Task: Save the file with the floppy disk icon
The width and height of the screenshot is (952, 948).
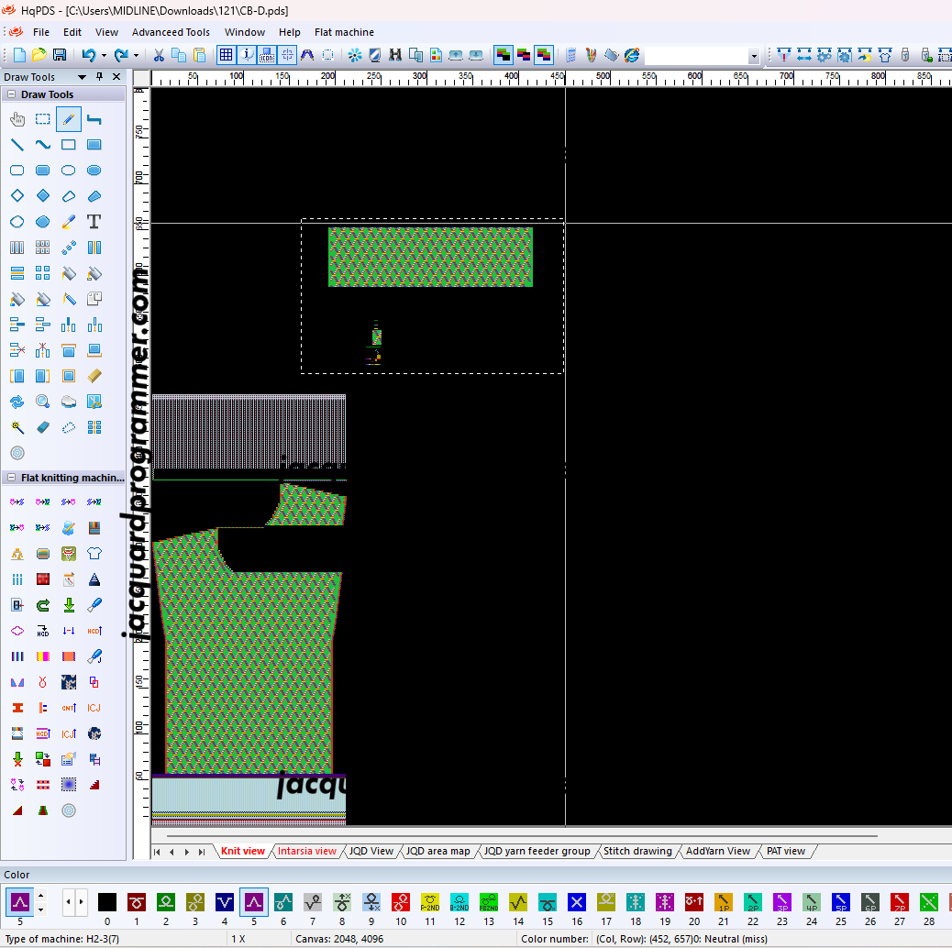Action: tap(60, 55)
